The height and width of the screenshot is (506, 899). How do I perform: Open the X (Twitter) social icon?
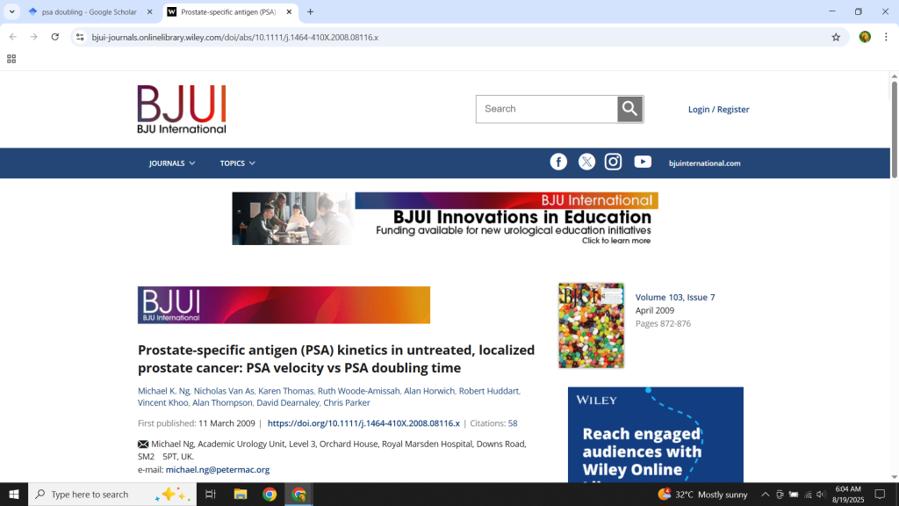click(x=586, y=162)
